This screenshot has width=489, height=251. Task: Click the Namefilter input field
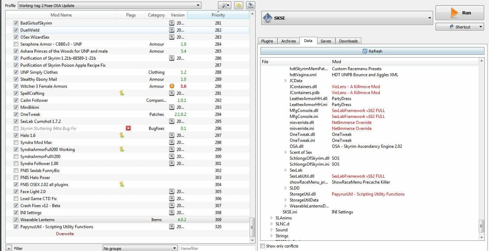(x=217, y=248)
